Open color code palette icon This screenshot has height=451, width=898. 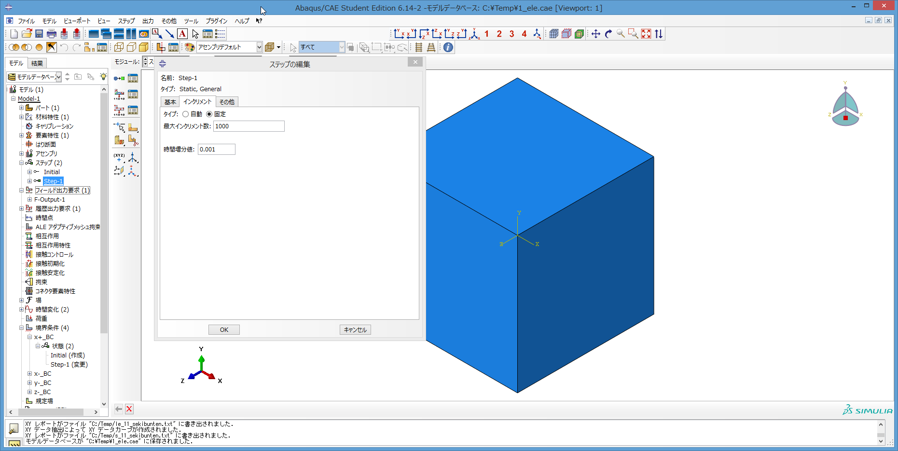click(x=190, y=47)
